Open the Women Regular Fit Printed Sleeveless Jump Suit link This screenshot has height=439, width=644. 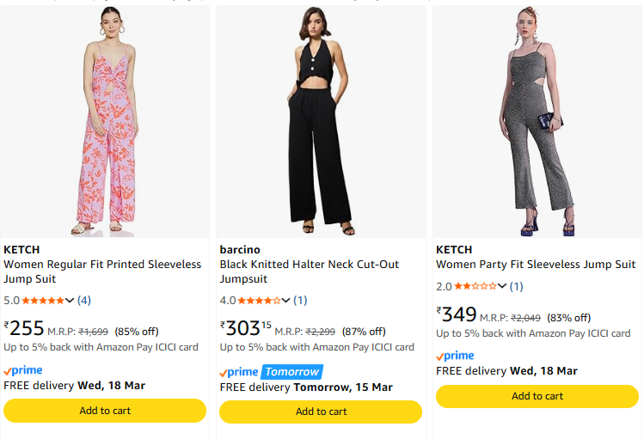(102, 271)
